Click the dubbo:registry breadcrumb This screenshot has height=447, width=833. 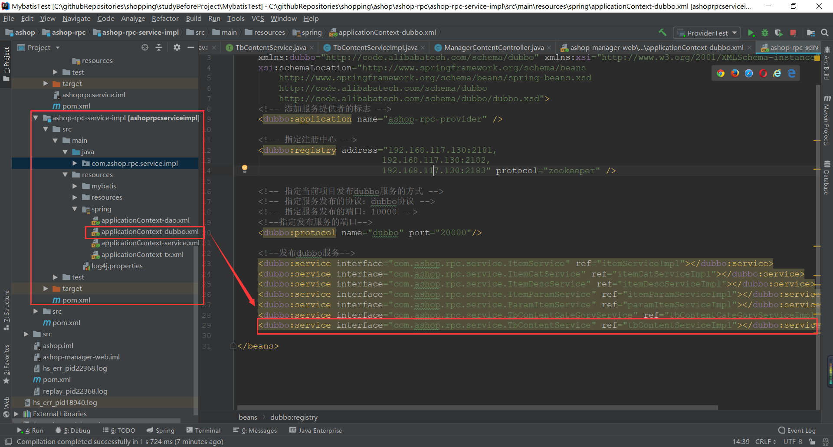point(294,417)
